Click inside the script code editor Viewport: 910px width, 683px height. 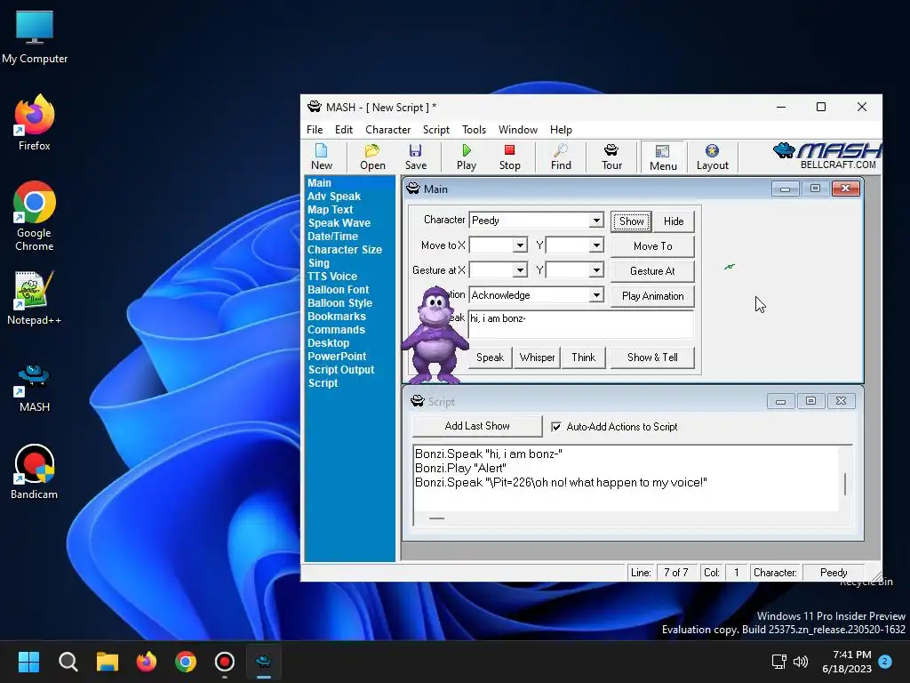[626, 478]
